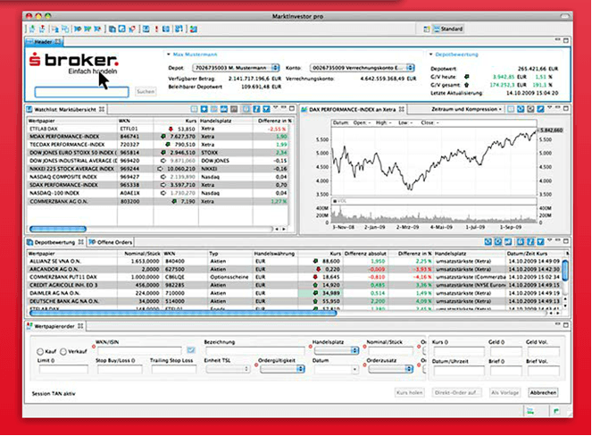This screenshot has width=592, height=436.
Task: Select the Verkauf radio button
Action: [x=63, y=352]
